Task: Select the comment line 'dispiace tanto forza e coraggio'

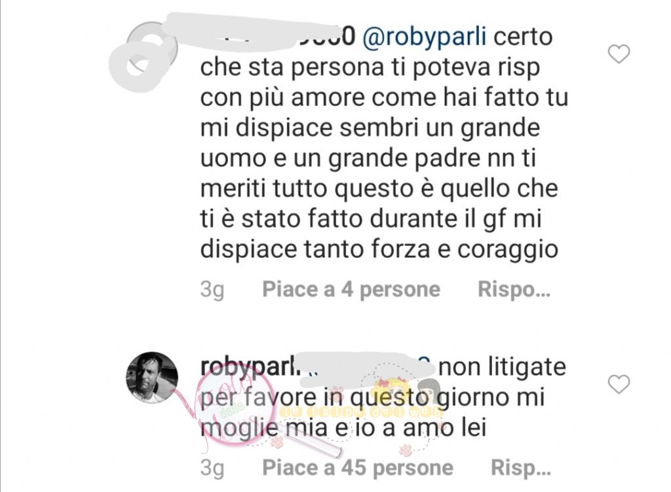Action: tap(379, 250)
